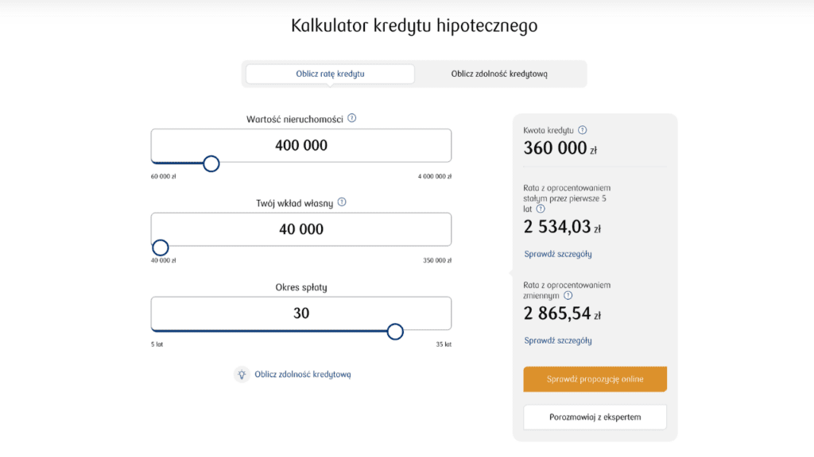
Task: Open Sprawdź szczegóły under fixed-rate installment
Action: [x=557, y=254]
